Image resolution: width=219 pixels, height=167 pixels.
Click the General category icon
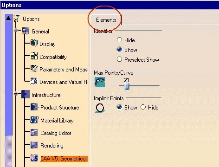tap(26, 31)
